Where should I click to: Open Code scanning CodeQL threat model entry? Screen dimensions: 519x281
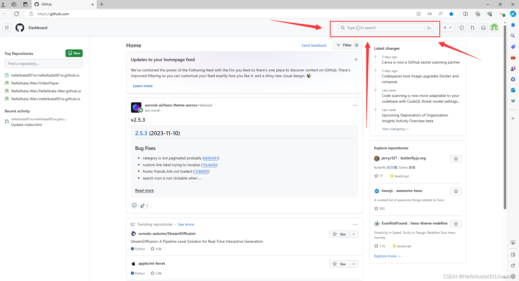click(421, 99)
